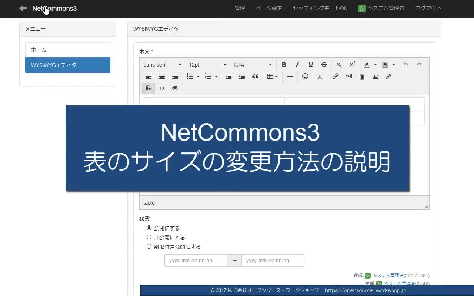Insert a video with the media icon

[x=349, y=76]
